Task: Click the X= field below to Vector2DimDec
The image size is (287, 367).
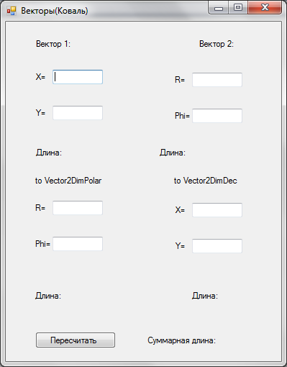Action: 217,210
